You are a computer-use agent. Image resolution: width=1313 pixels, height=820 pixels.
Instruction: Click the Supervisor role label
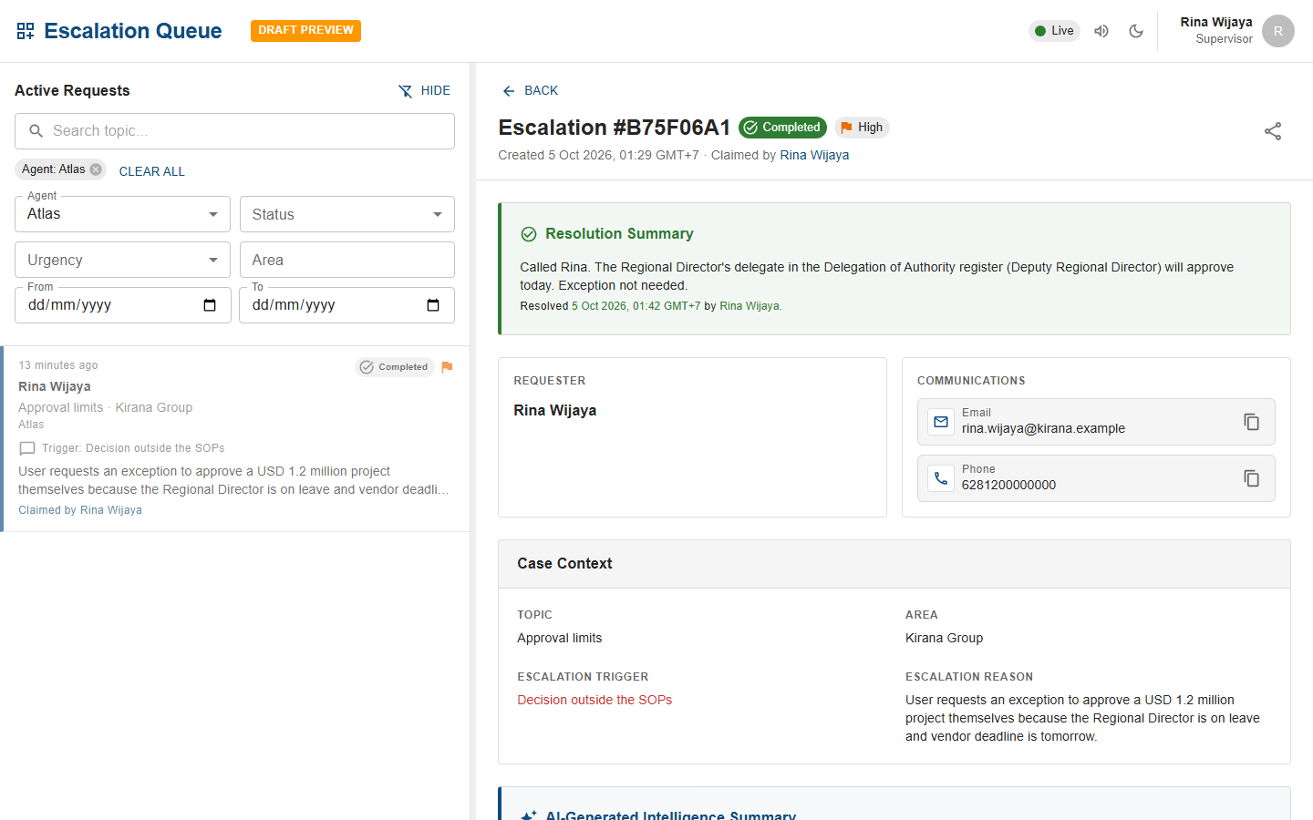(1224, 39)
